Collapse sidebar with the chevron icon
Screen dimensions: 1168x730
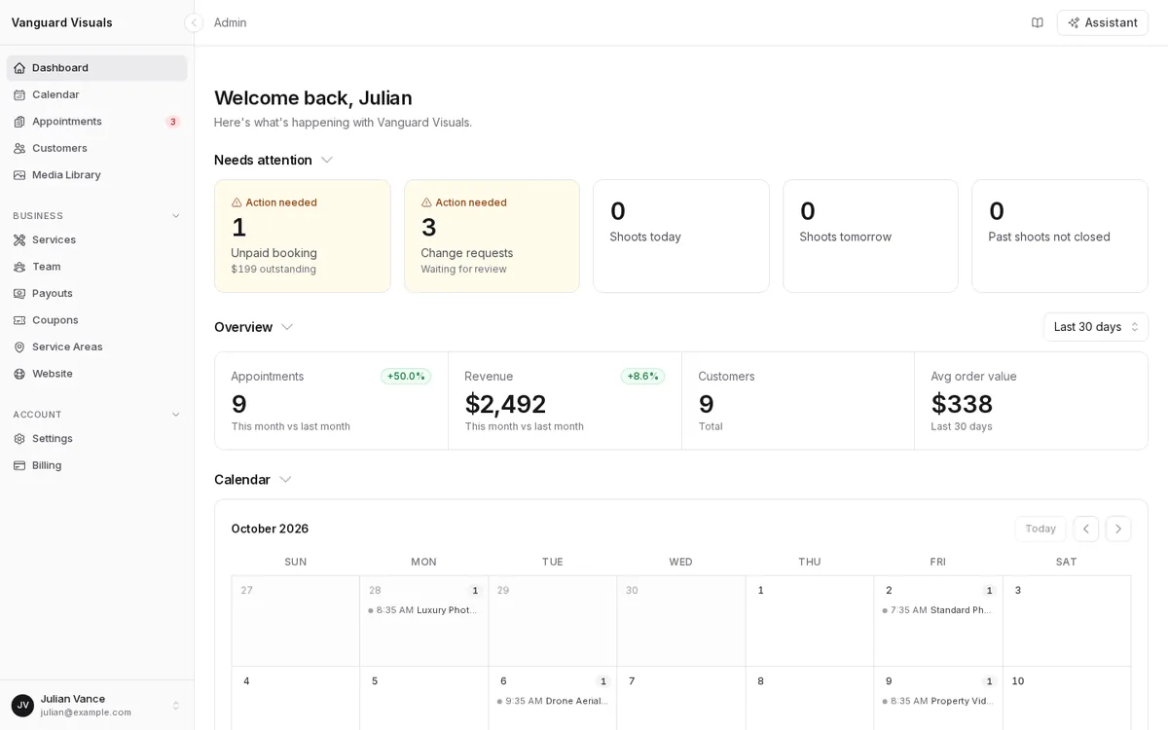pyautogui.click(x=194, y=22)
